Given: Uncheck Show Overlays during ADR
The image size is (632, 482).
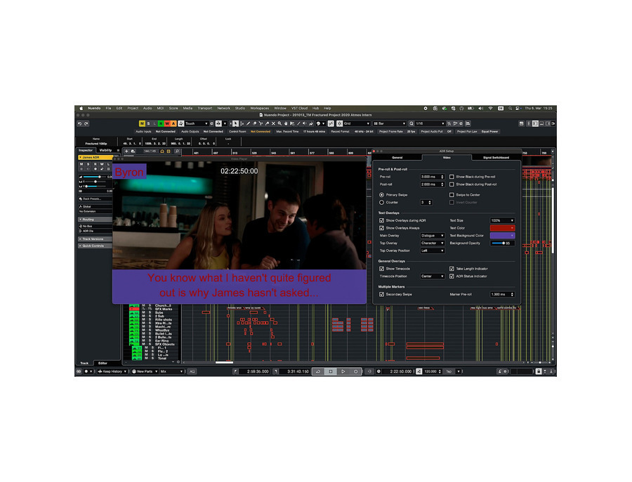Looking at the screenshot, I should [x=381, y=221].
